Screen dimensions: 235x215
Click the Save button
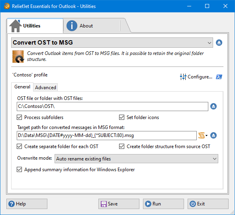(x=119, y=204)
